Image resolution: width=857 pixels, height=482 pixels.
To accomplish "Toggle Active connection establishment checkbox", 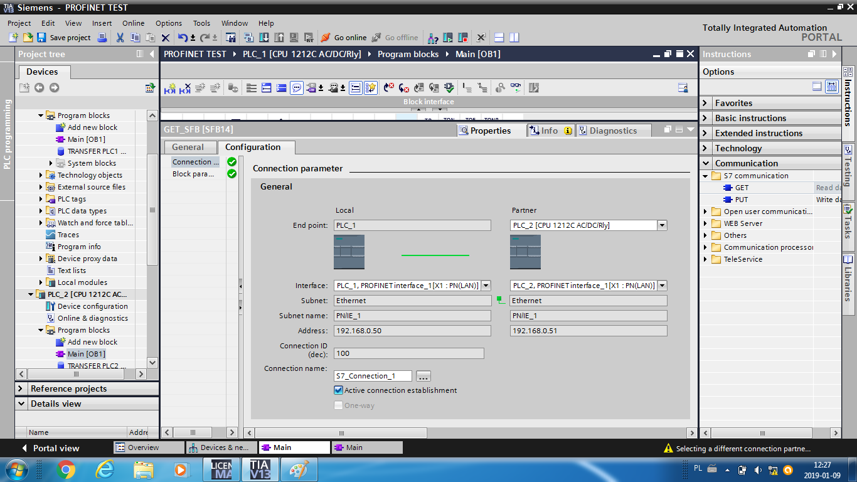I will 339,390.
